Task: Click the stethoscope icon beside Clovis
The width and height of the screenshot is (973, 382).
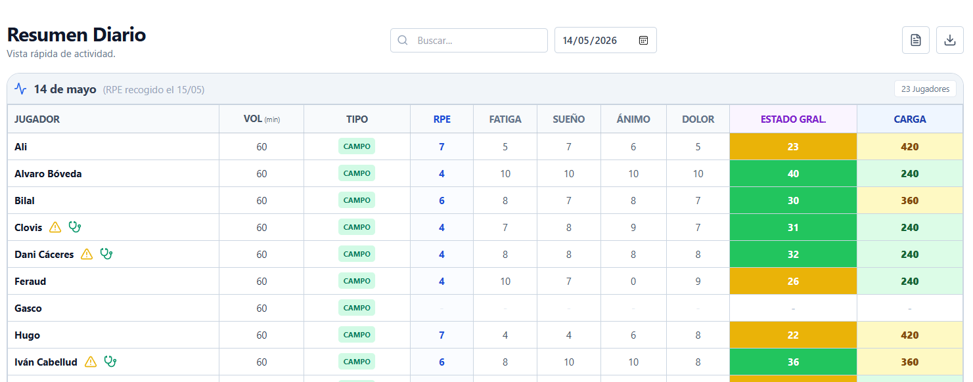Action: (x=75, y=227)
